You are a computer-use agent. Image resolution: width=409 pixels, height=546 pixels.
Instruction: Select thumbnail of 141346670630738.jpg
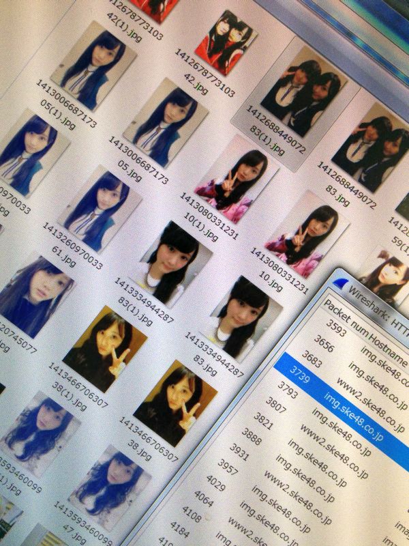pyautogui.click(x=175, y=403)
